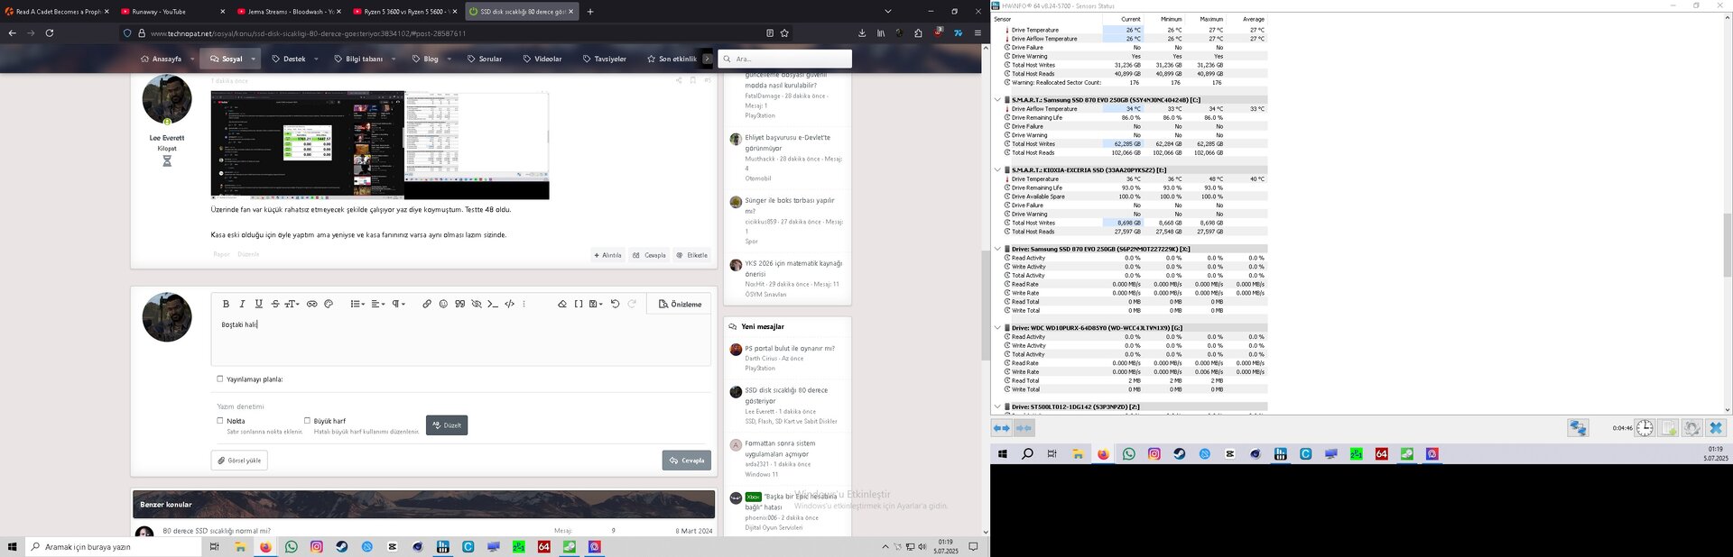The height and width of the screenshot is (557, 1733).
Task: Open a new browser tab plus button
Action: coord(590,12)
